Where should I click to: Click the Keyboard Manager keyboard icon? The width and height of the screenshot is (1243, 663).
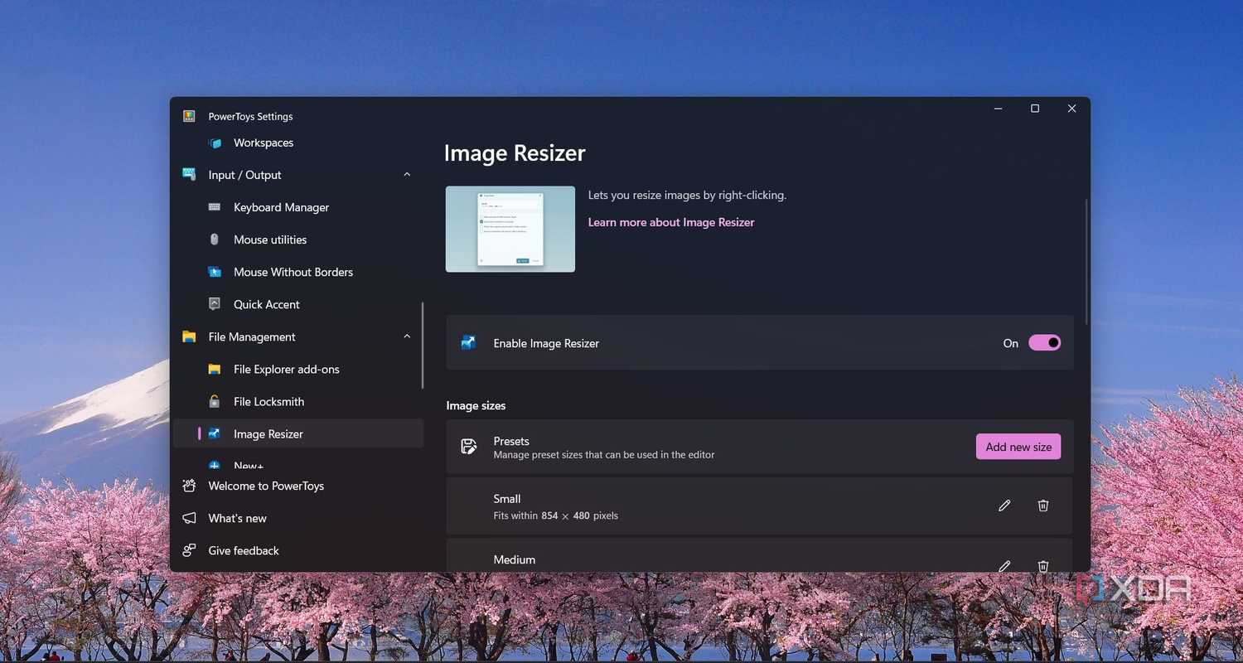(215, 207)
